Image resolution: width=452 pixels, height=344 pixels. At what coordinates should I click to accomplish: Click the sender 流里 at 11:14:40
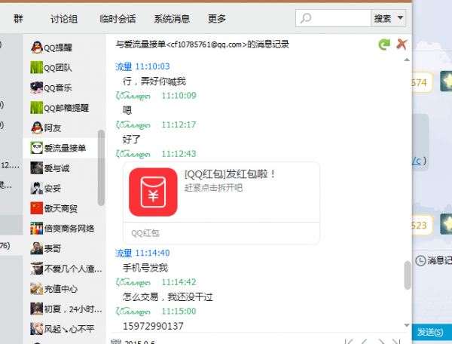click(x=124, y=253)
